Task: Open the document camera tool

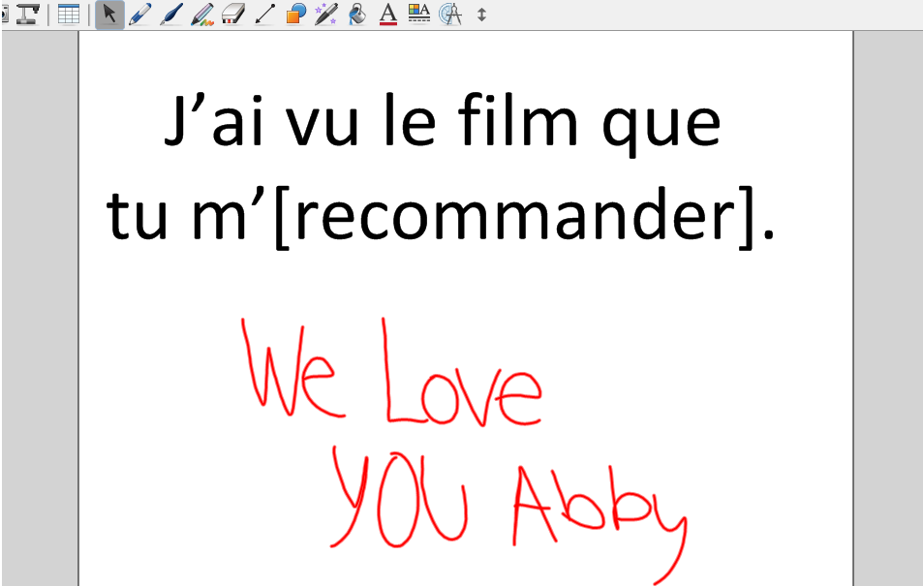Action: (x=28, y=14)
